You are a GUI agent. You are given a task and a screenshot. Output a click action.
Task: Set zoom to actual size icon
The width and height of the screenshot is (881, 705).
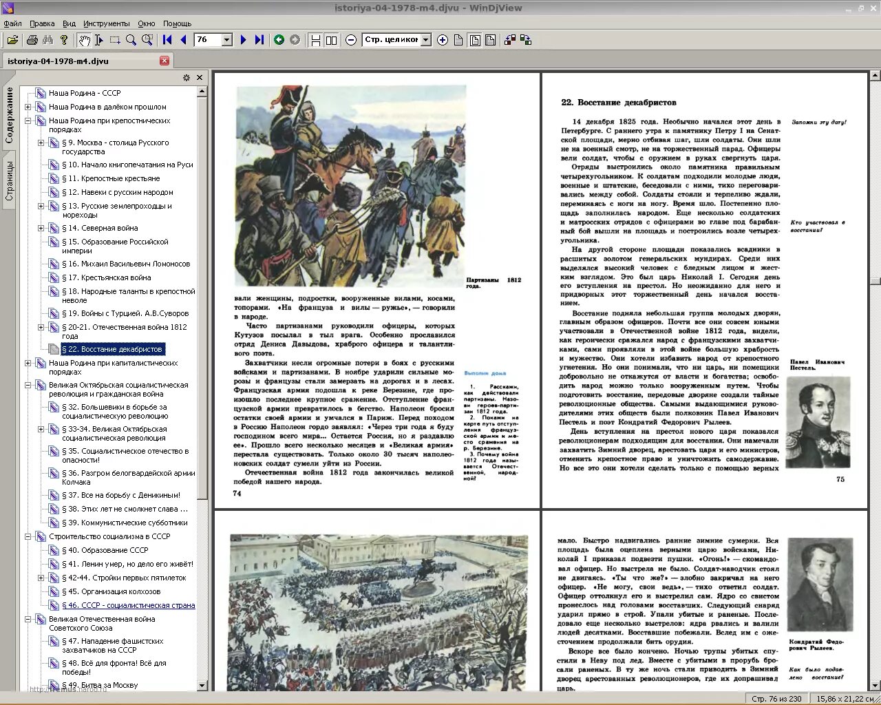[458, 40]
